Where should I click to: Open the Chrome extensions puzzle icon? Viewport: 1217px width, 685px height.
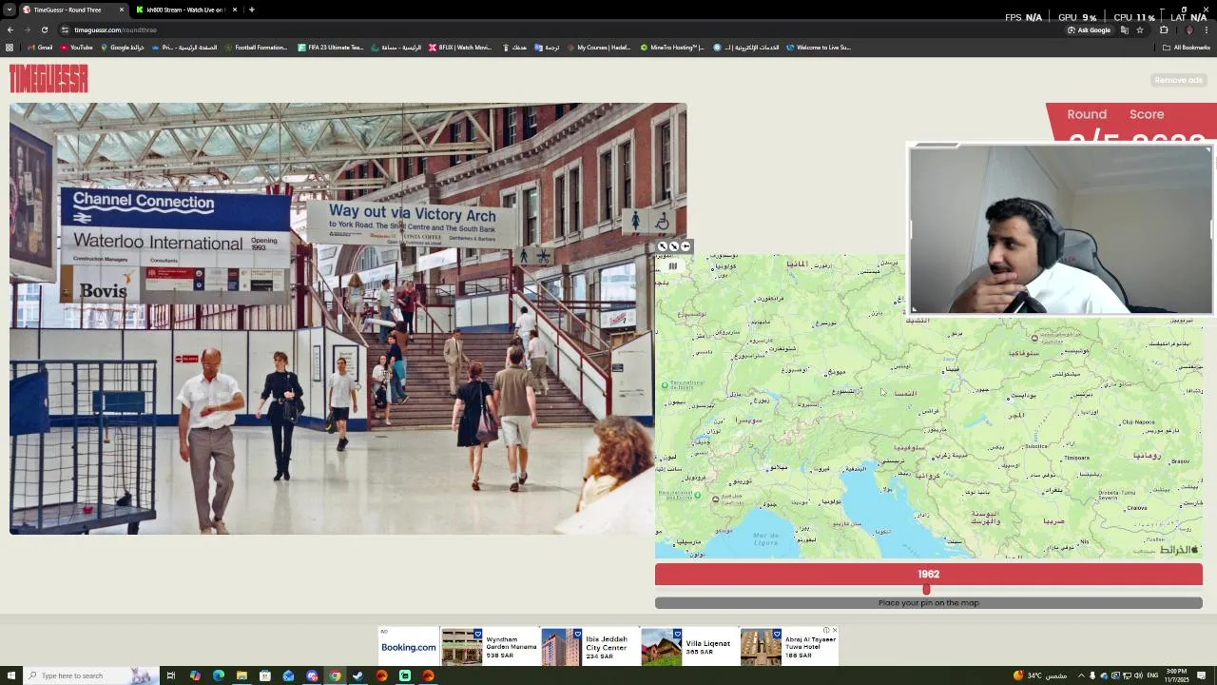coord(1164,29)
